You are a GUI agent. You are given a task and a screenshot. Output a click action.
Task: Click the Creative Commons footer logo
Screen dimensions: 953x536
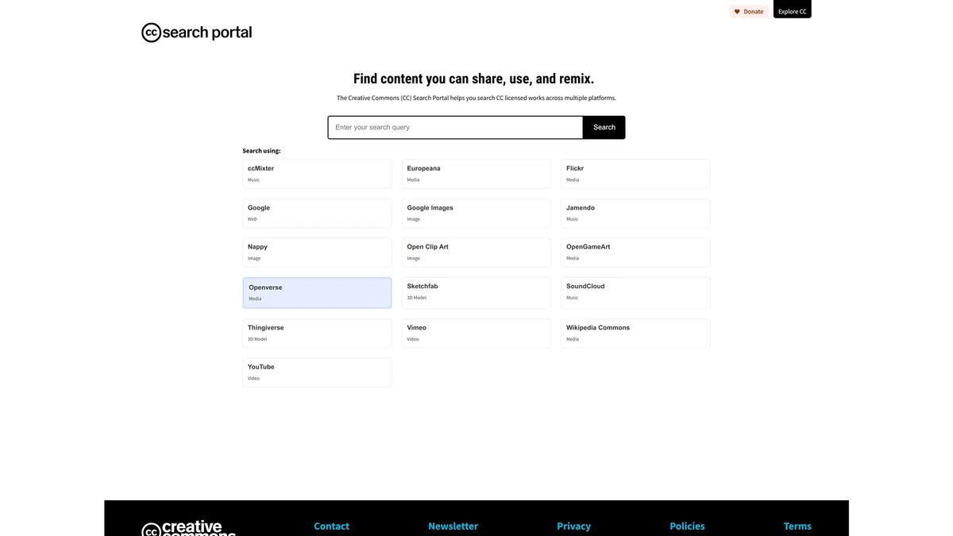point(189,528)
